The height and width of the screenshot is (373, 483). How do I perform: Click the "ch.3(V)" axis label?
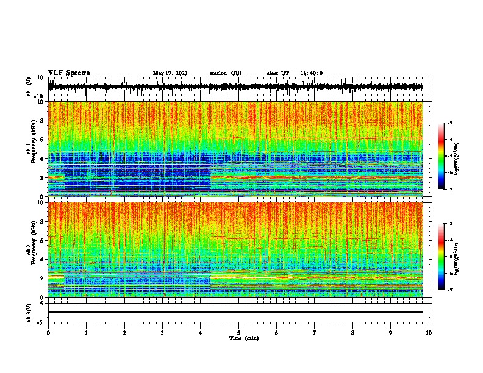coord(29,313)
